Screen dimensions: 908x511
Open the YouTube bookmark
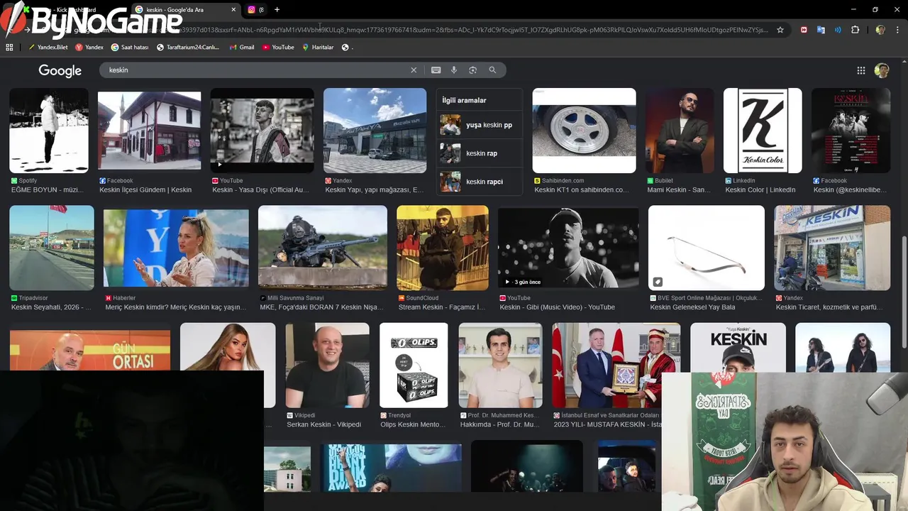[278, 47]
